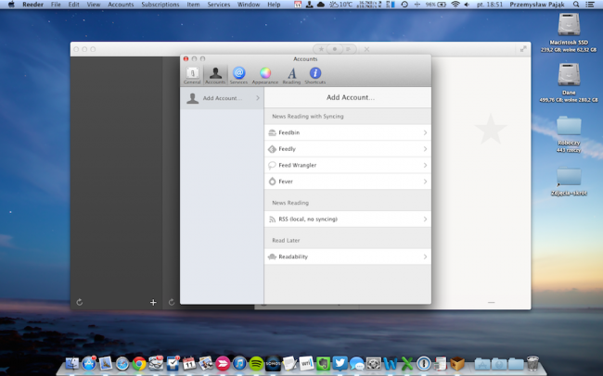Open the Item menu
The height and width of the screenshot is (376, 603).
pos(193,5)
